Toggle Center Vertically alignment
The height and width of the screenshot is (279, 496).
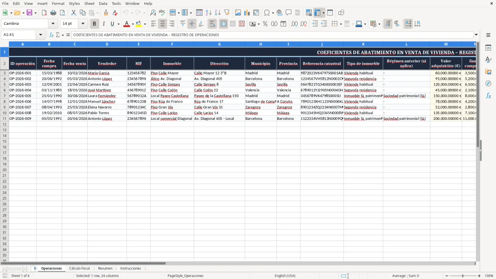pyautogui.click(x=192, y=24)
